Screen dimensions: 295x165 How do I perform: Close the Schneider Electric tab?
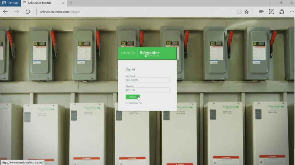[x=63, y=3]
